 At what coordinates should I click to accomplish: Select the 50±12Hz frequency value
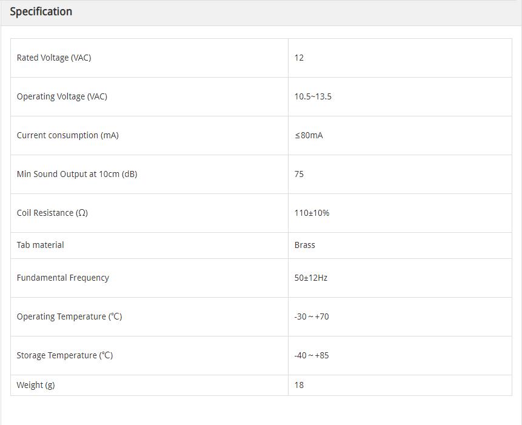point(311,278)
